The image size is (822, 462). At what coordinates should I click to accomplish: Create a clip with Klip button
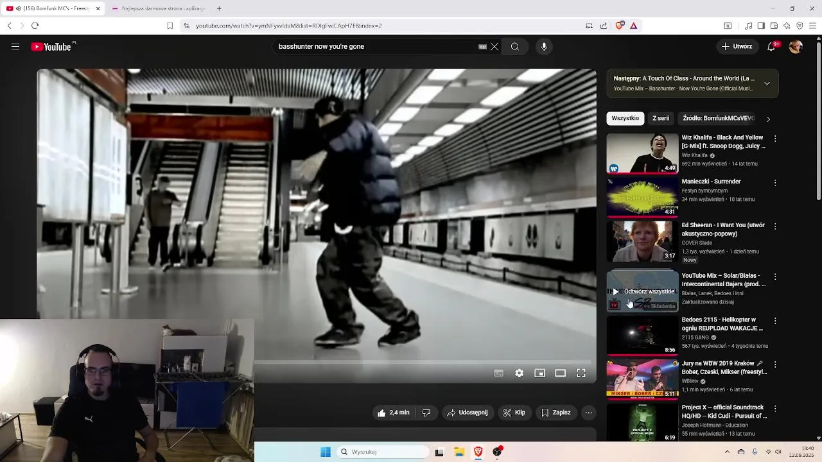(514, 413)
